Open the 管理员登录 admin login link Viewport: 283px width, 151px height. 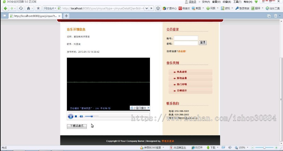pos(168,141)
